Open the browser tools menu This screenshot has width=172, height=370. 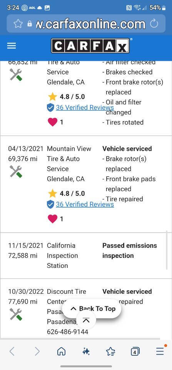tap(160, 351)
